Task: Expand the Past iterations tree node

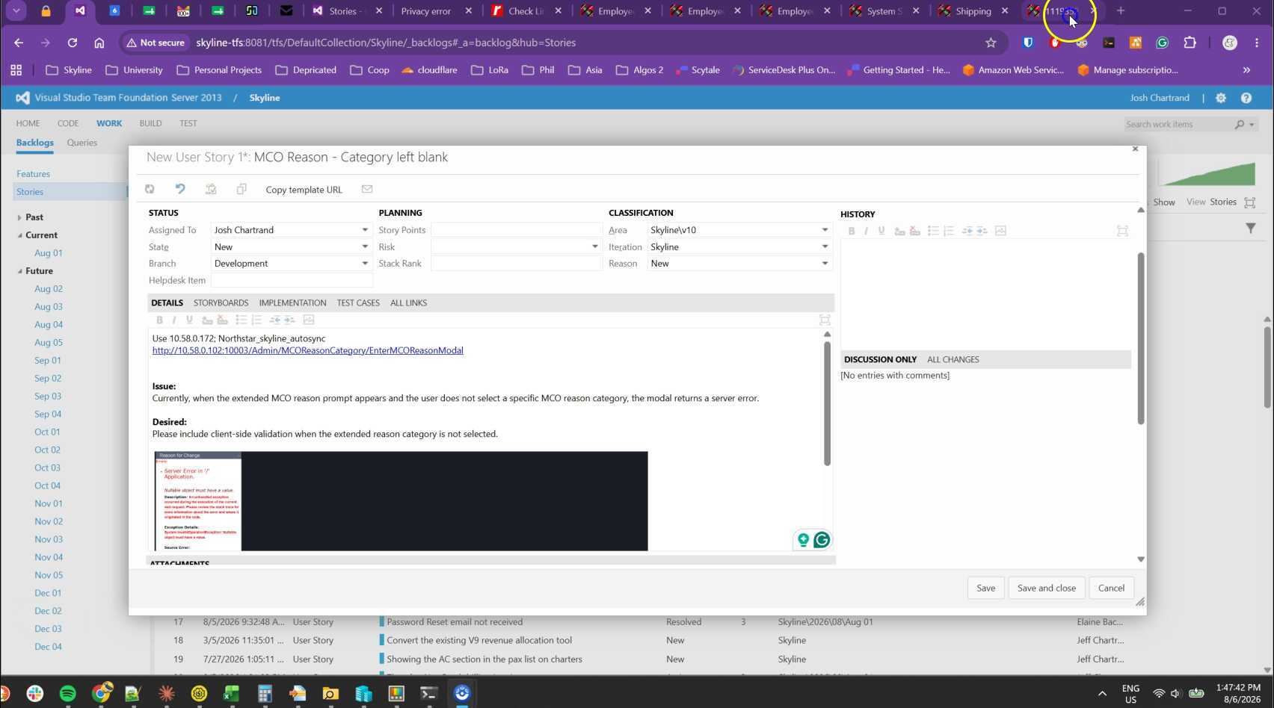Action: 19,217
